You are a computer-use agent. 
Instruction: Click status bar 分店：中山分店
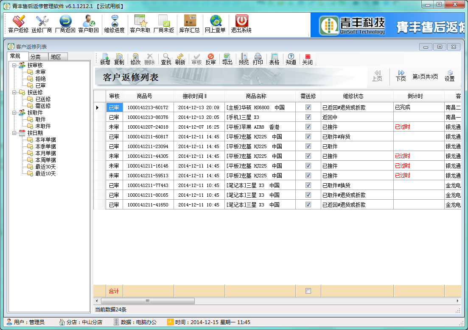tap(81, 322)
